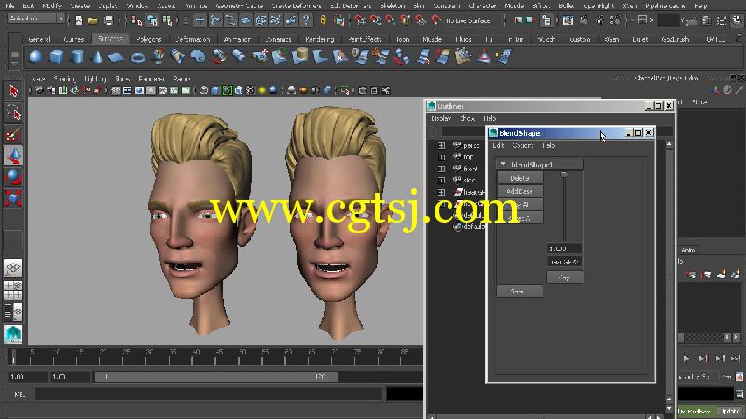Toggle textured checker display in viewport toolbar
The height and width of the screenshot is (419, 746).
(x=250, y=90)
